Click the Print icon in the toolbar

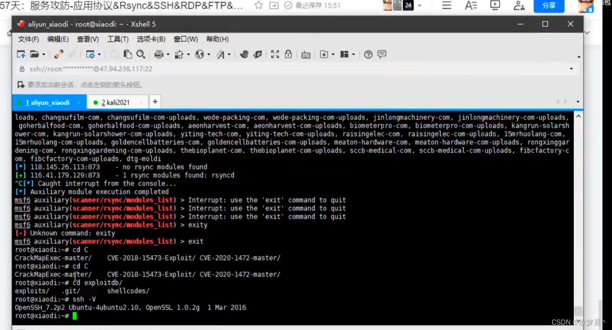159,54
